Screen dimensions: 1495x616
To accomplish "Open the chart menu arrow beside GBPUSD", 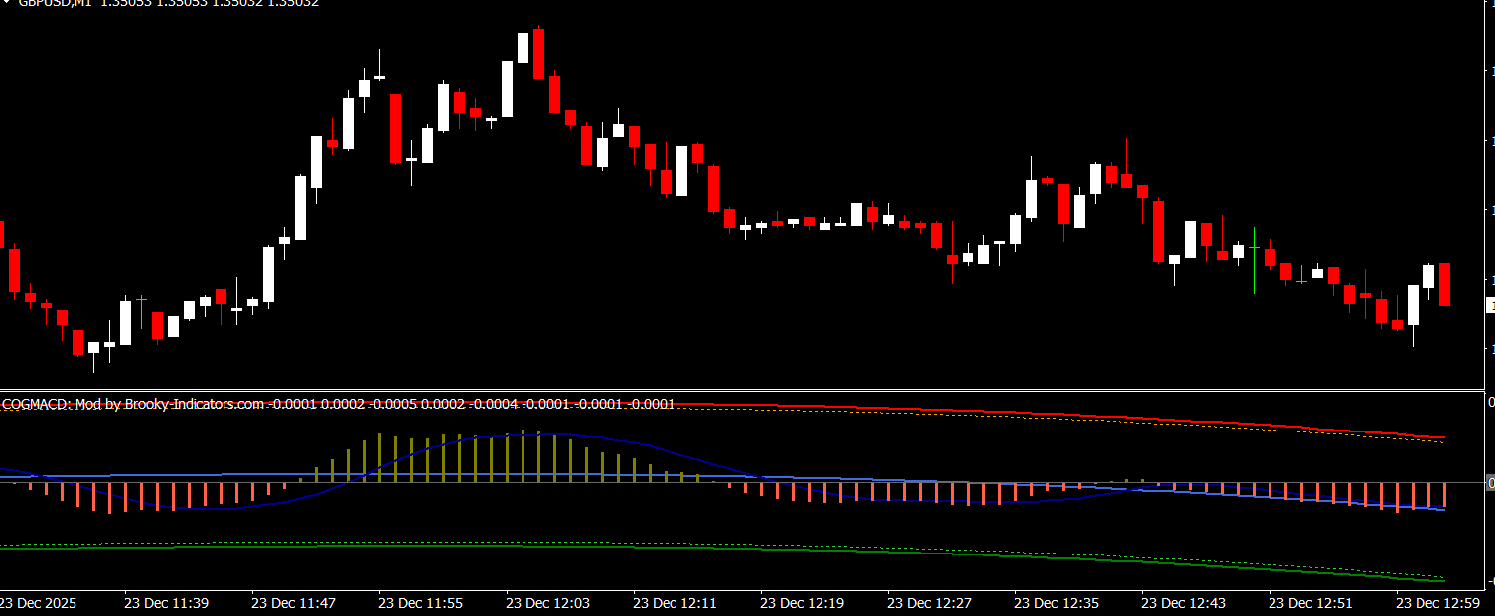I will coord(6,3).
